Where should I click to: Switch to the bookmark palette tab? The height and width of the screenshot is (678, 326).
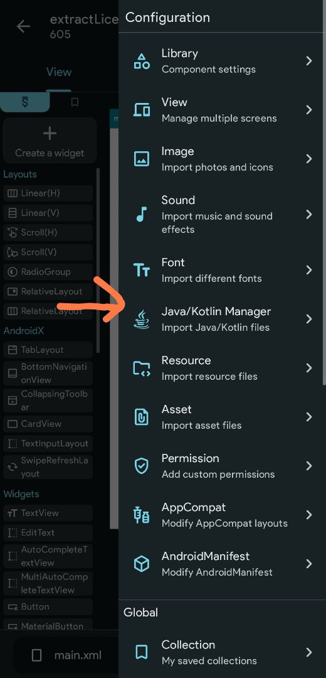(x=75, y=102)
